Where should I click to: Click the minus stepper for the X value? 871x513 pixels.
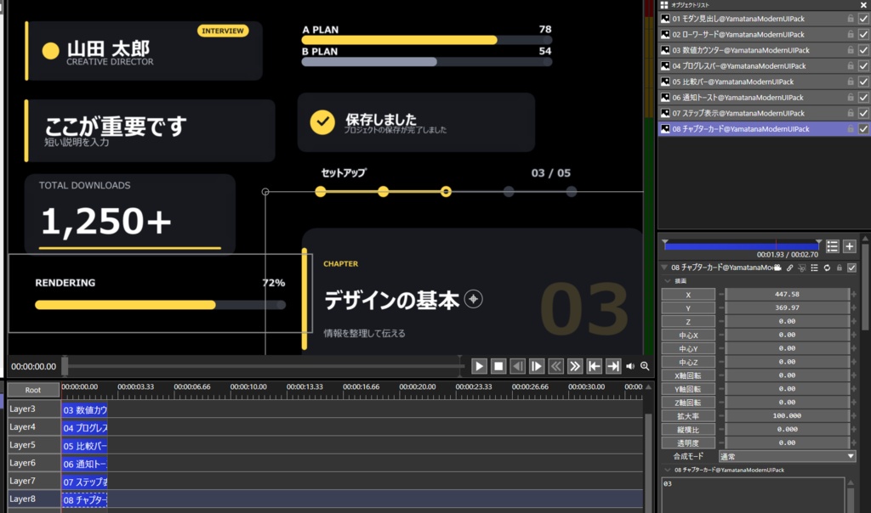coord(721,295)
